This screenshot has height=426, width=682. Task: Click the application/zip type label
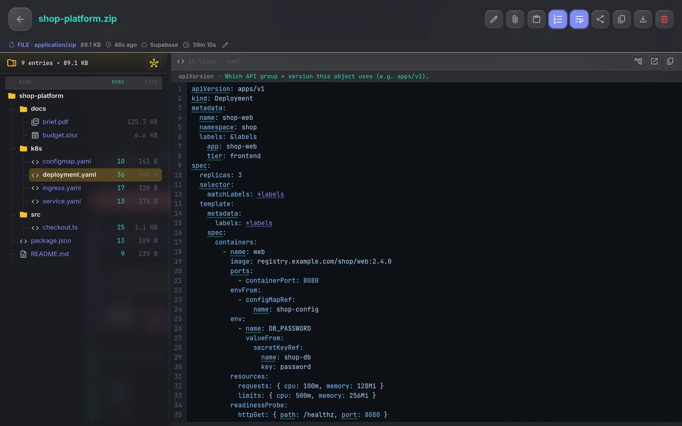point(55,45)
